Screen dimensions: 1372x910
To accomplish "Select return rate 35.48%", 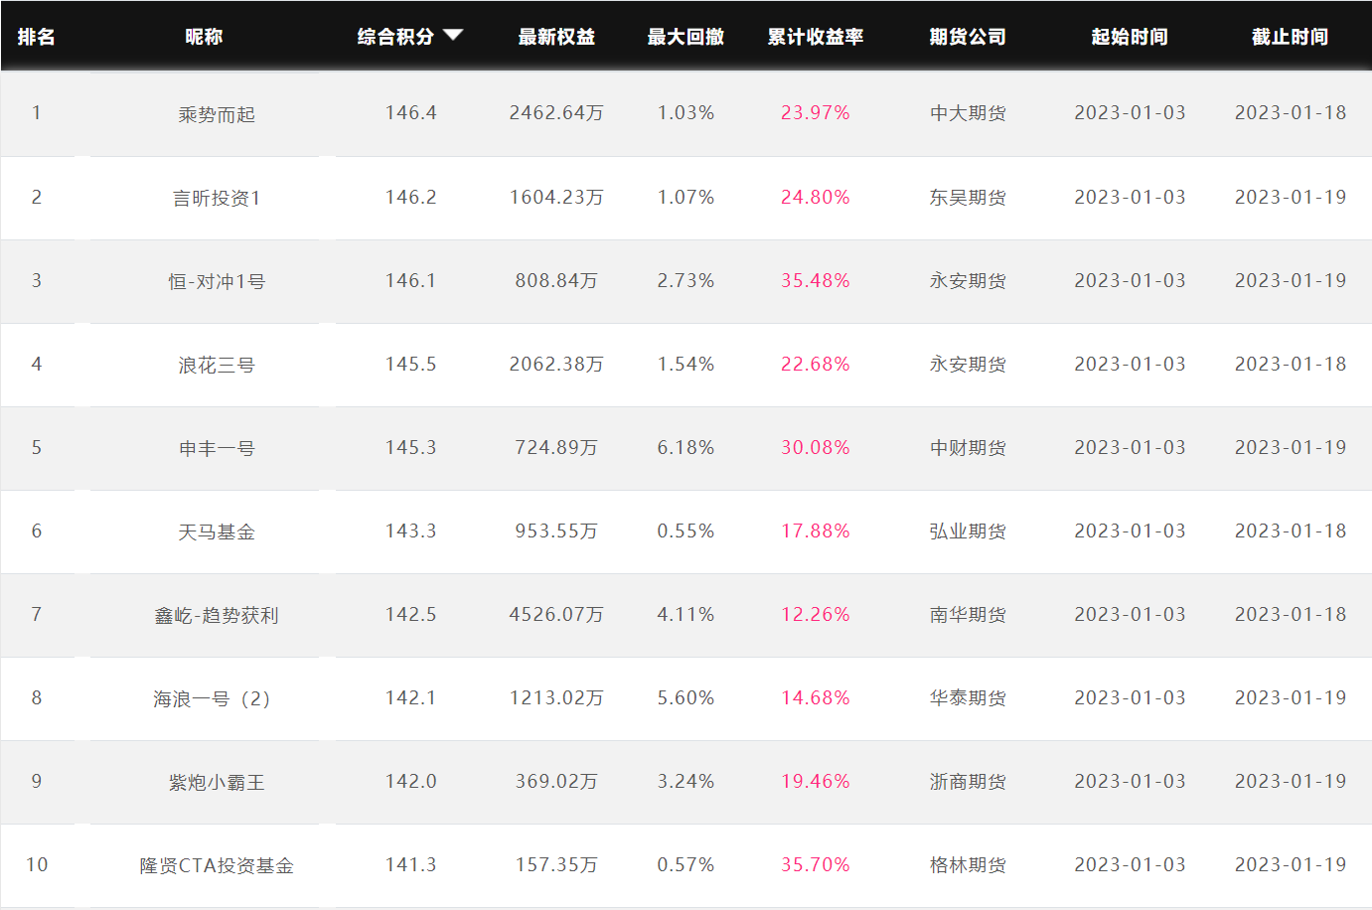I will (816, 280).
